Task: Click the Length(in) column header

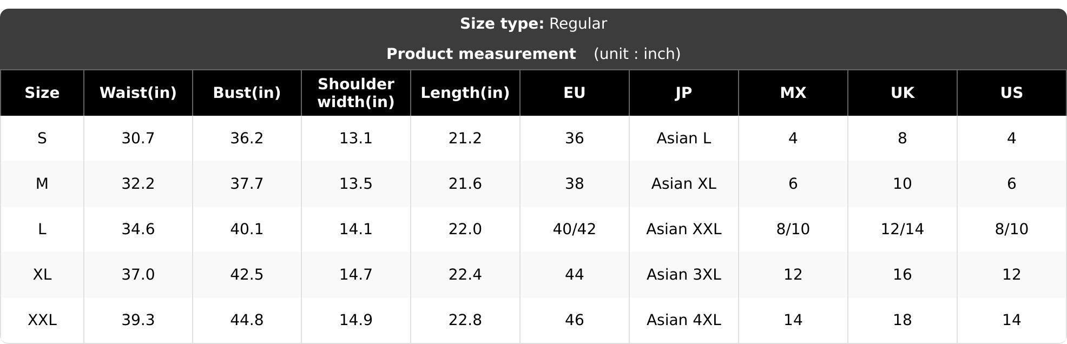Action: point(465,92)
